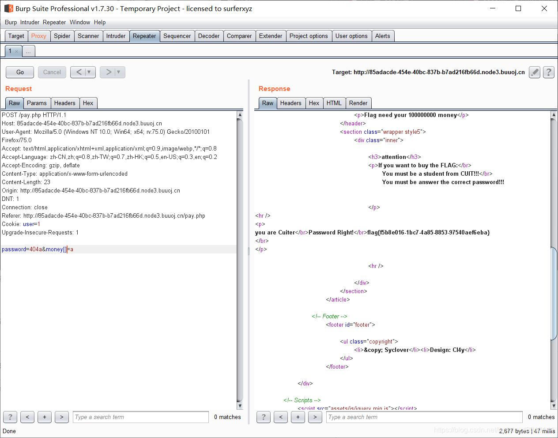Image resolution: width=558 pixels, height=438 pixels.
Task: Open the Burp menu
Action: click(x=11, y=22)
